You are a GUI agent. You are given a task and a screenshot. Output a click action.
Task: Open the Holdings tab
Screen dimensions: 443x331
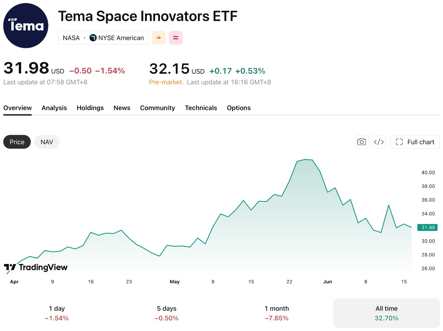pos(90,108)
